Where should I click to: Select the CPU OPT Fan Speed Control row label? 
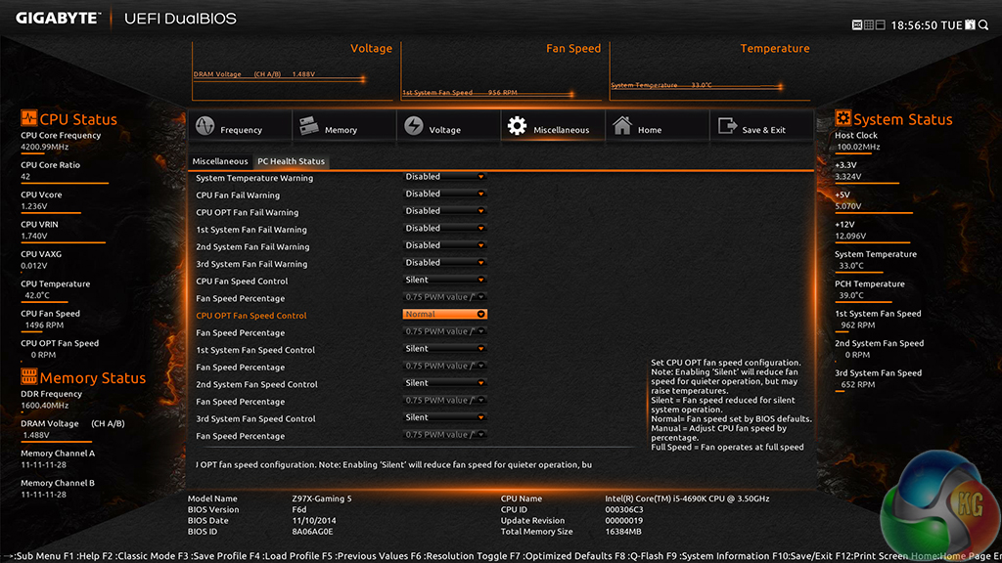click(251, 316)
